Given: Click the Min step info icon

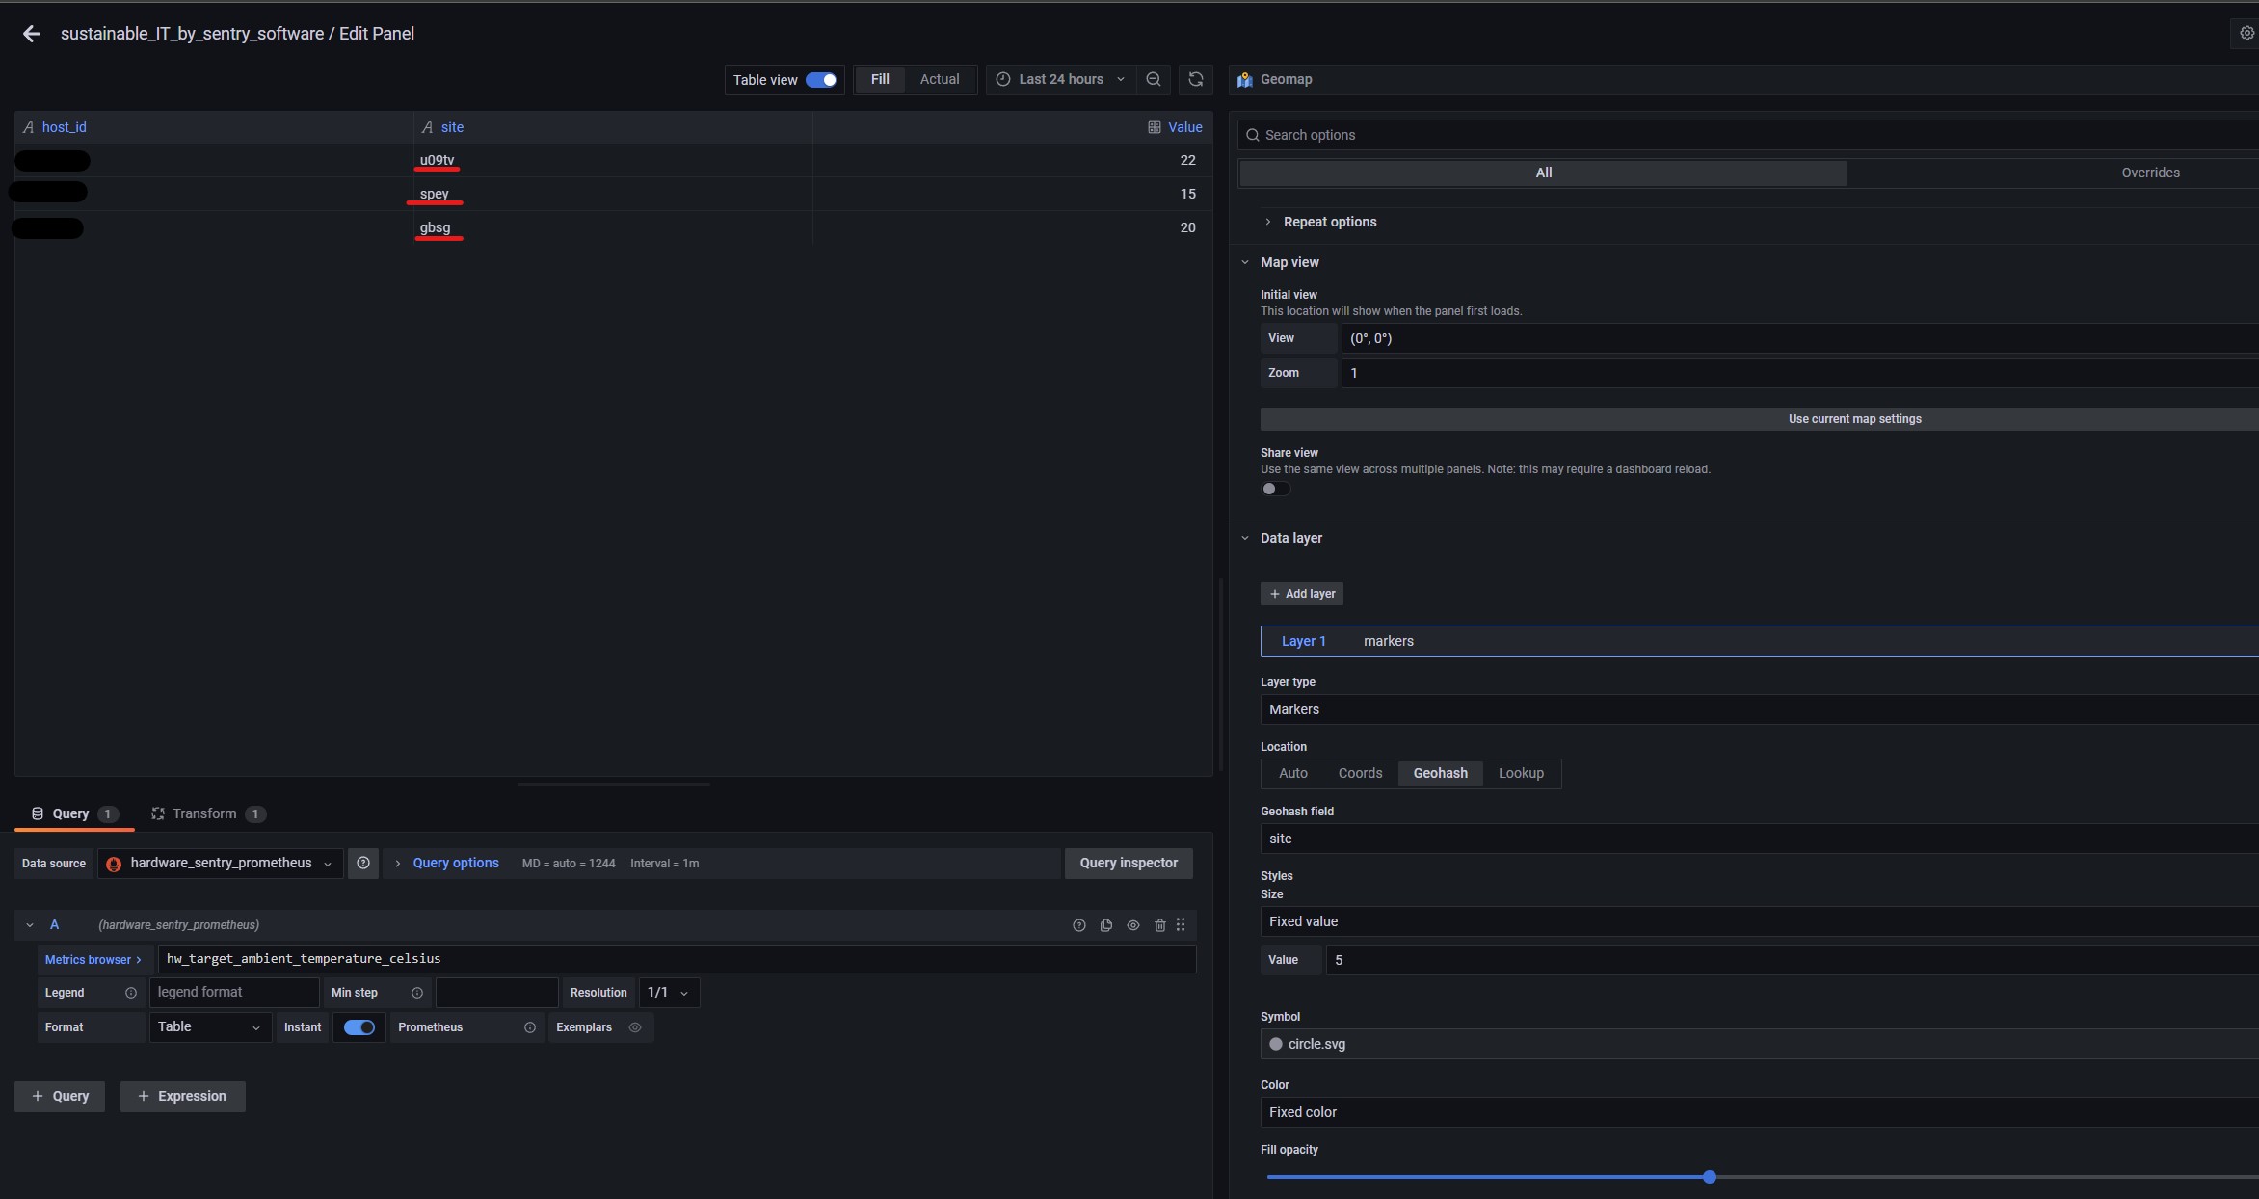Looking at the screenshot, I should (x=417, y=993).
